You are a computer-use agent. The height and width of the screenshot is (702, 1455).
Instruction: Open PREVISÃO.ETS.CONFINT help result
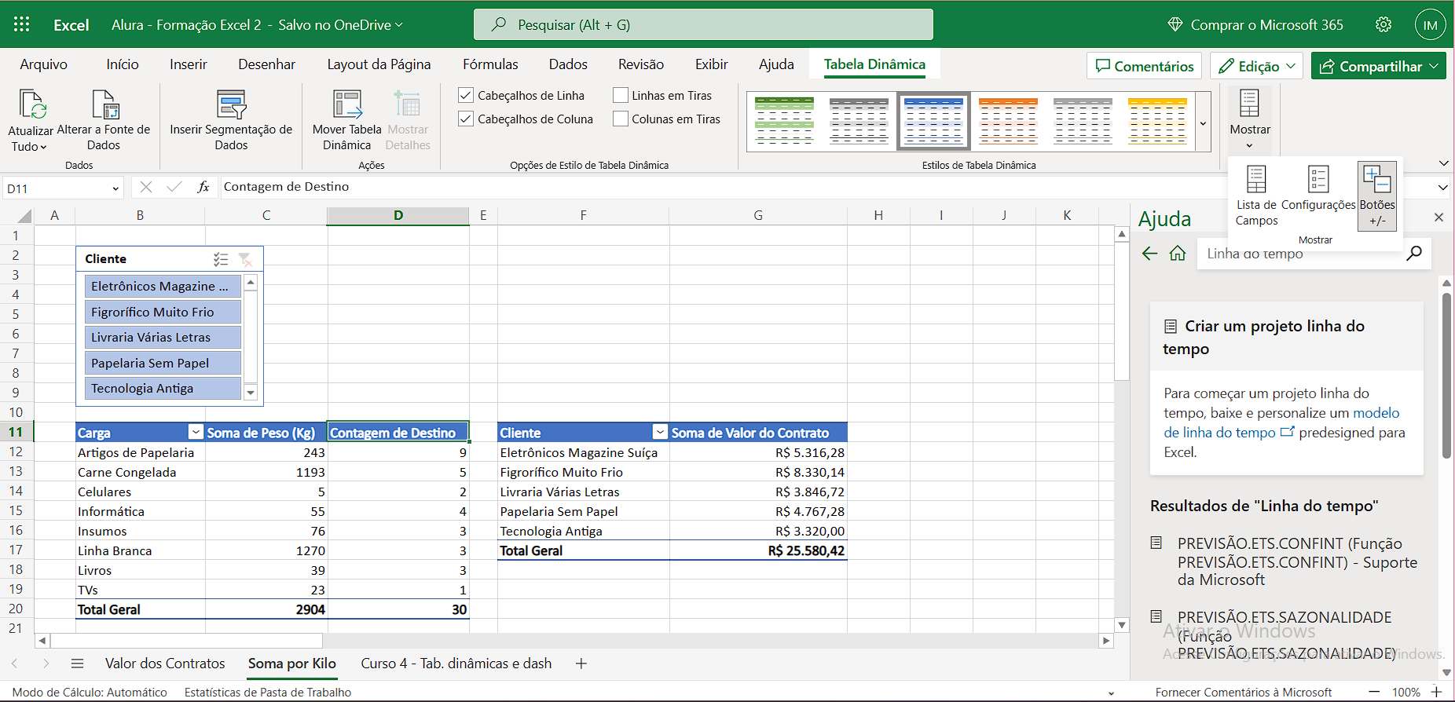(x=1297, y=561)
